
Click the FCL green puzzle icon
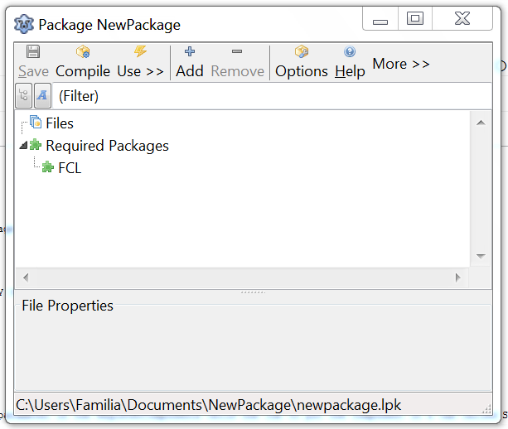tap(47, 167)
